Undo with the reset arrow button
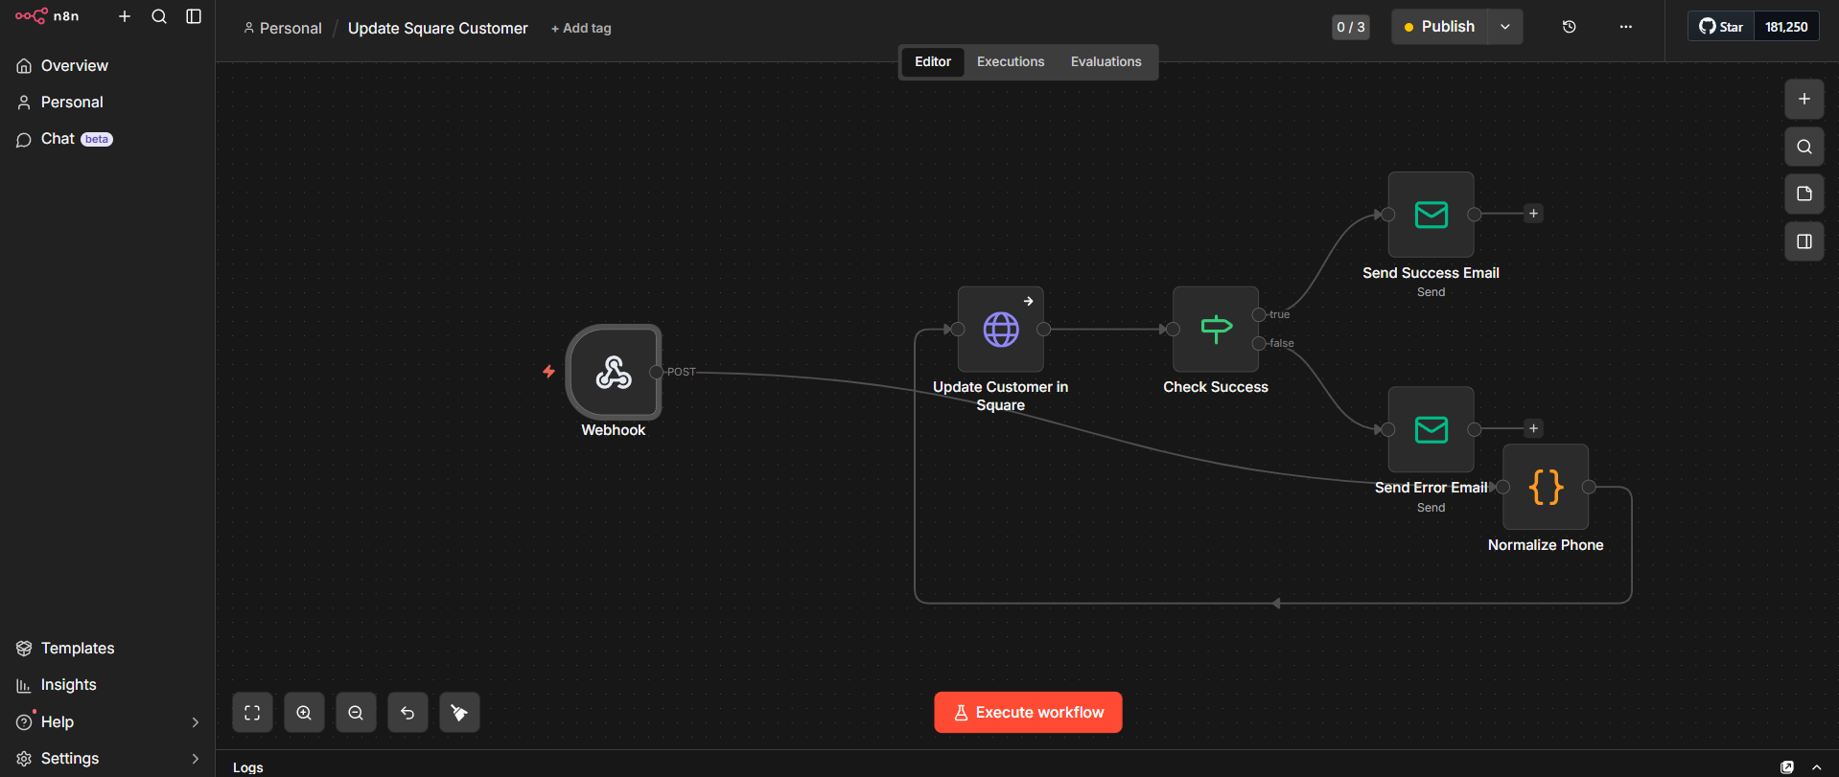Viewport: 1839px width, 777px height. point(407,713)
